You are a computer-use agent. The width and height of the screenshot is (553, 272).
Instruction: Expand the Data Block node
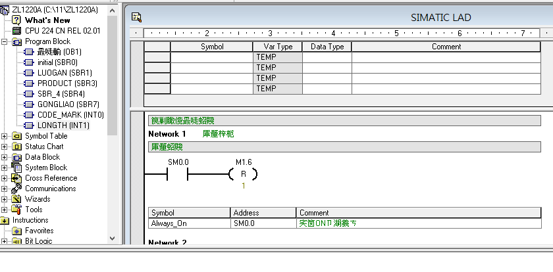5,157
